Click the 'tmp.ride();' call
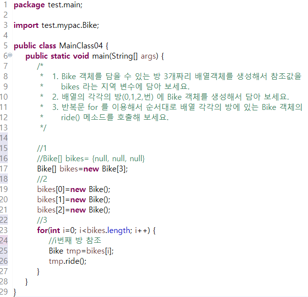The height and width of the screenshot is (297, 308). click(x=68, y=261)
